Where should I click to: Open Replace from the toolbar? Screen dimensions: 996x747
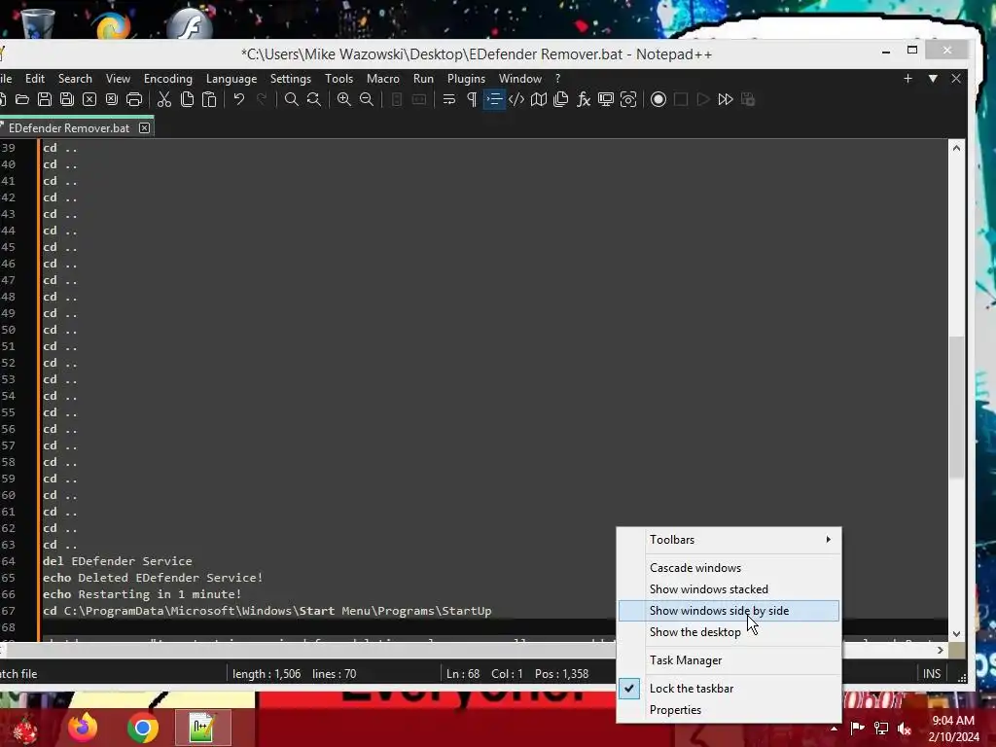[314, 100]
